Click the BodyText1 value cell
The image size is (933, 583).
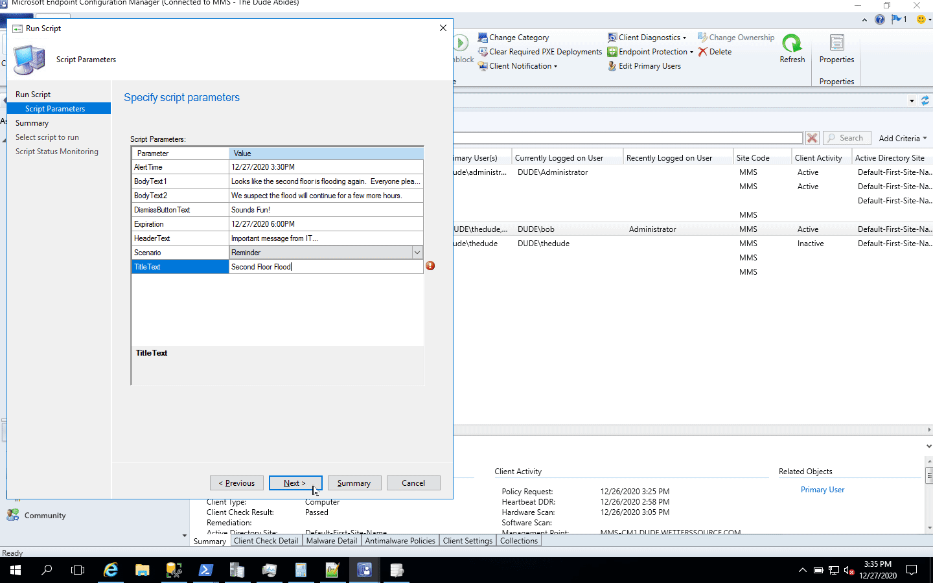[326, 181]
